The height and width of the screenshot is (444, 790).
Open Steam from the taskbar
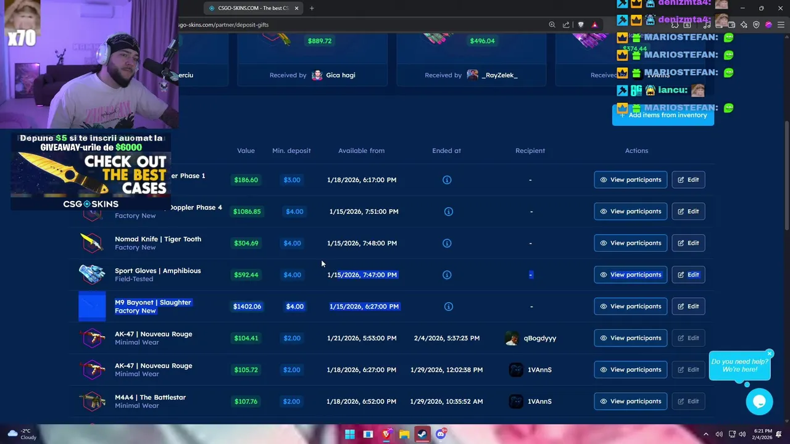click(422, 434)
